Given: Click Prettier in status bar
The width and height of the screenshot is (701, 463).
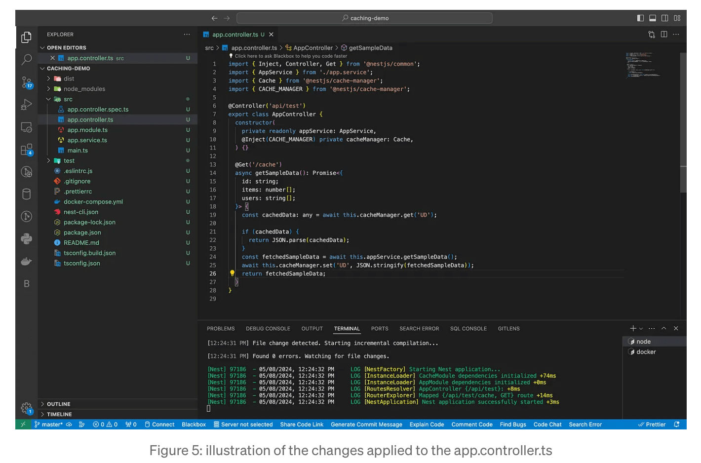Looking at the screenshot, I should click(x=652, y=424).
